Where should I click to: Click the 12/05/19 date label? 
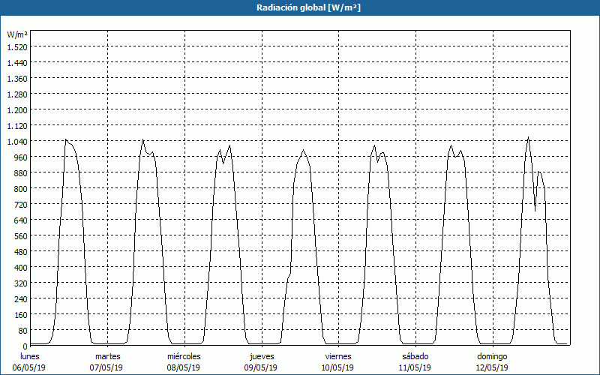point(492,367)
